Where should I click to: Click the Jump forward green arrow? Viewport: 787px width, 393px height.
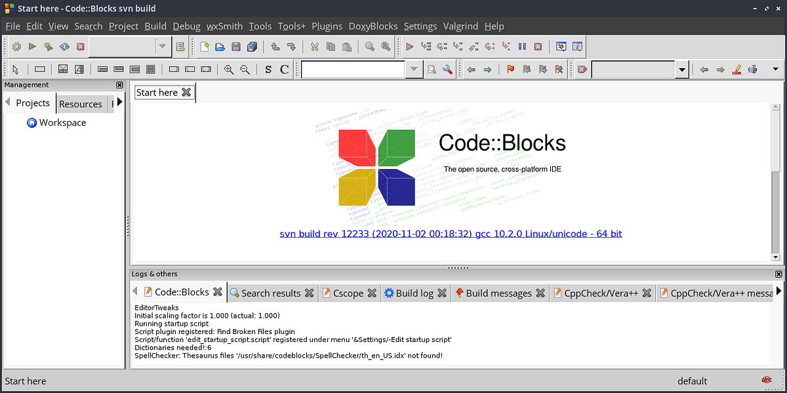pyautogui.click(x=487, y=69)
